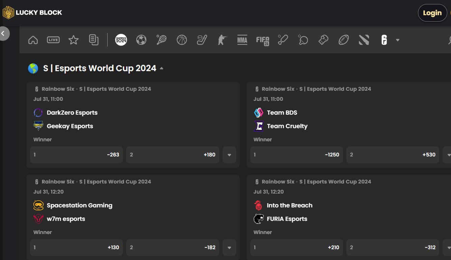
Task: Select the American Football icon
Action: 344,40
